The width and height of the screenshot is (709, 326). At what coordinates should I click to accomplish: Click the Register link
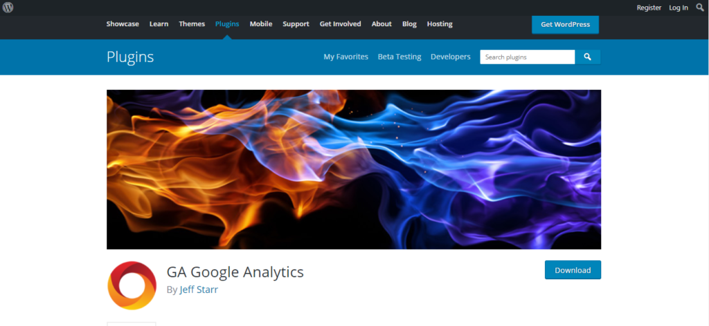pyautogui.click(x=649, y=8)
